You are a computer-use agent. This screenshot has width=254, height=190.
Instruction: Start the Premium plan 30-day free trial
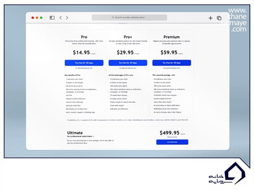[171, 63]
